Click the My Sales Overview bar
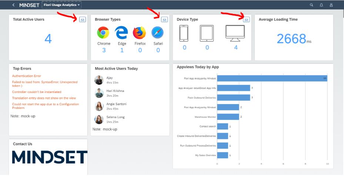 223,155
